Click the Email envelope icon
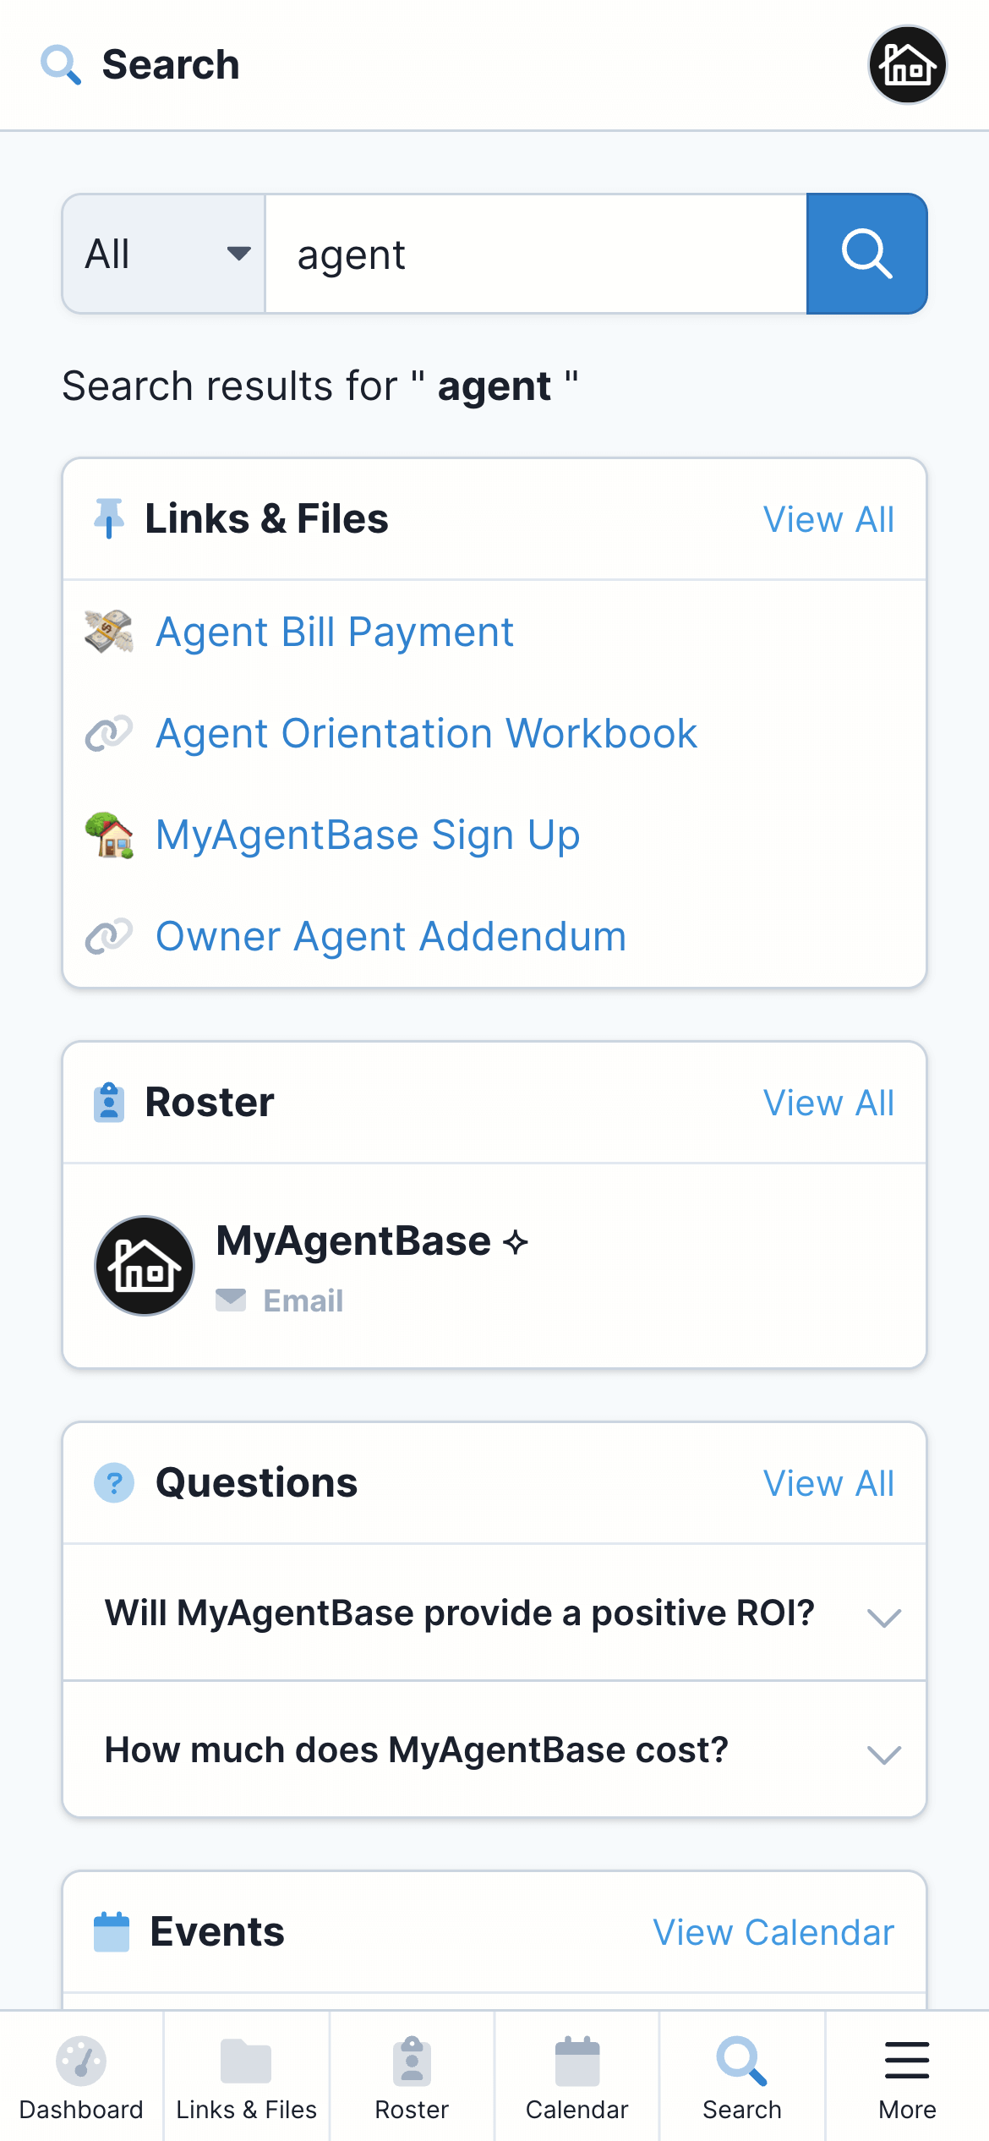 pos(231,1300)
